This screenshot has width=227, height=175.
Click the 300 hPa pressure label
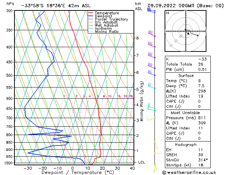click(x=10, y=11)
